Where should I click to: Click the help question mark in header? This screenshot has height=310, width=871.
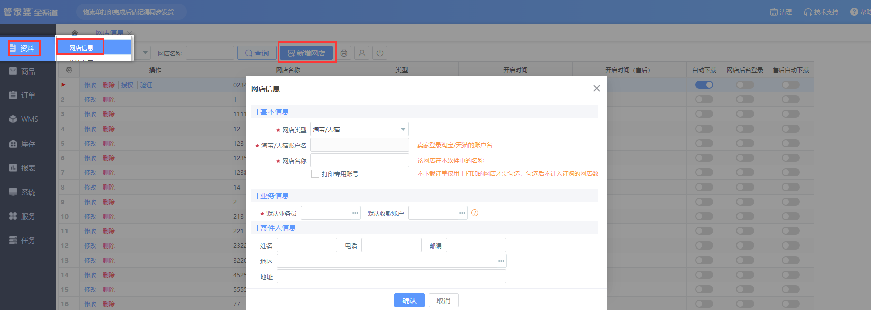click(854, 12)
